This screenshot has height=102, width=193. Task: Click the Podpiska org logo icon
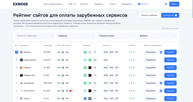(x=21, y=75)
